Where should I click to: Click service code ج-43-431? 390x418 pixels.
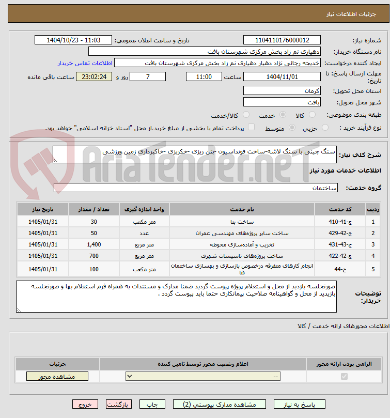pos(340,244)
